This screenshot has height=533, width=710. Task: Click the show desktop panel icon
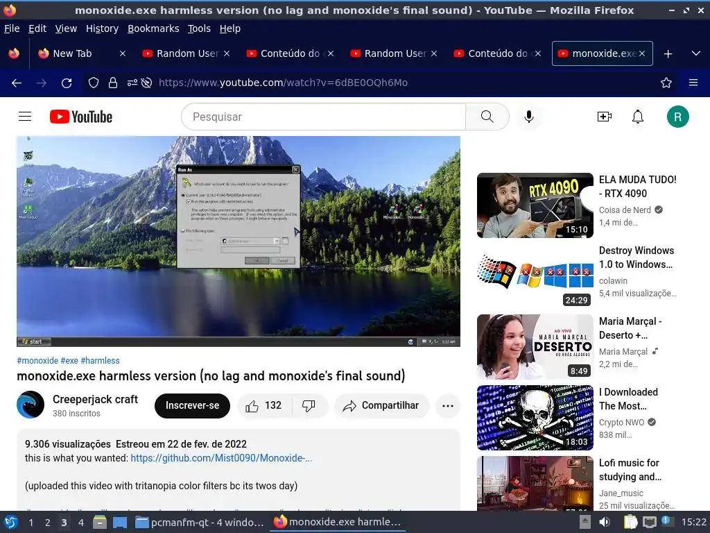120,523
